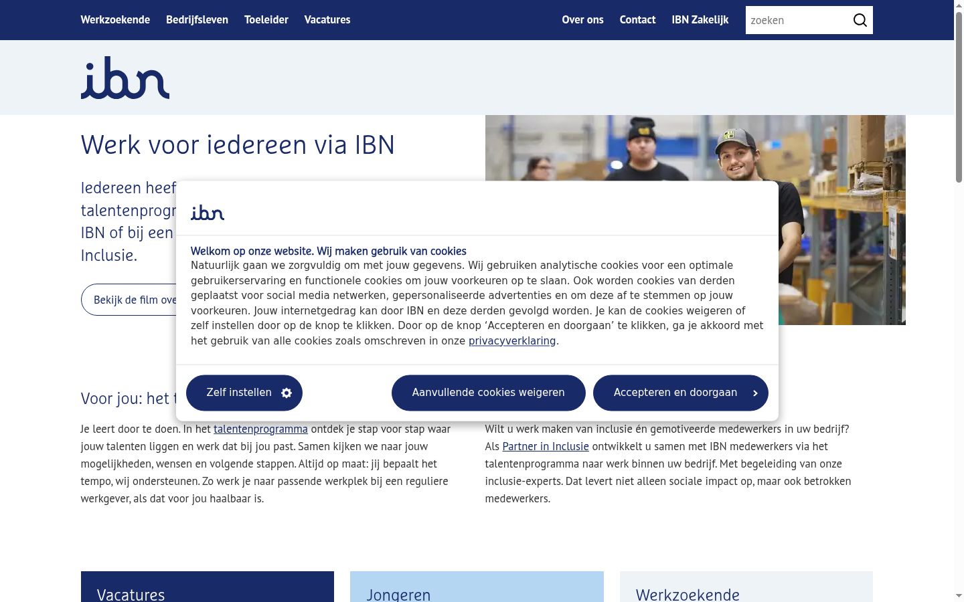The image size is (964, 602).
Task: Click the page's vertical scrollbar thumb
Action: 959,97
